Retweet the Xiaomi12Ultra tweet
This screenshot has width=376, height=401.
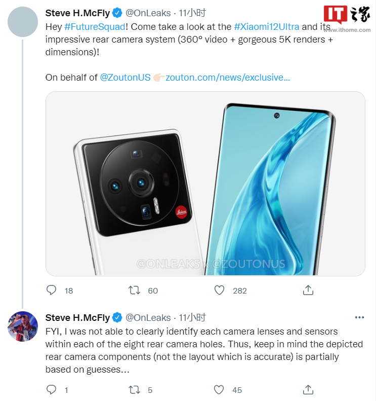(x=134, y=290)
